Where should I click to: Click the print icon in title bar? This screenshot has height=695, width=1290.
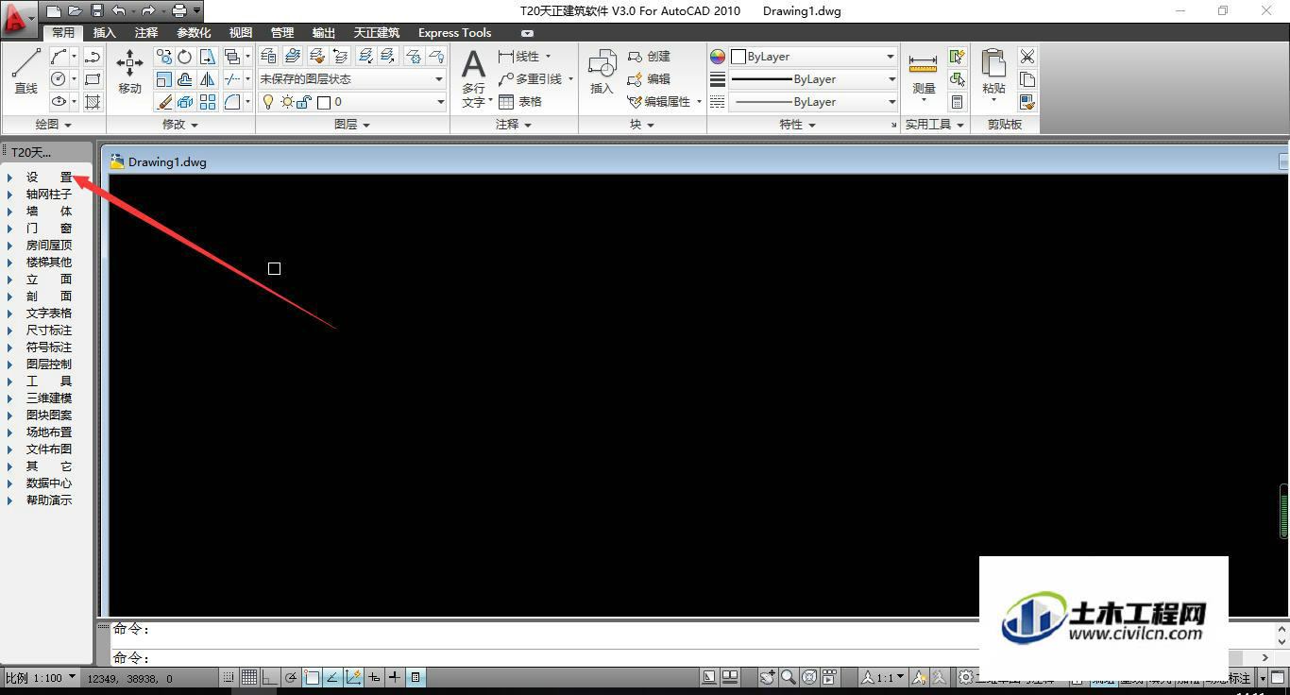point(179,11)
